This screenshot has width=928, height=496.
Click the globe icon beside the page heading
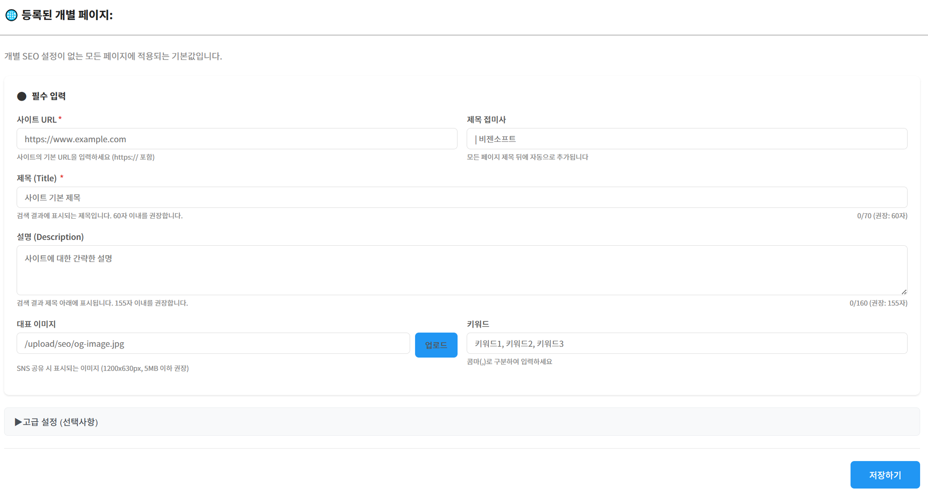[11, 15]
